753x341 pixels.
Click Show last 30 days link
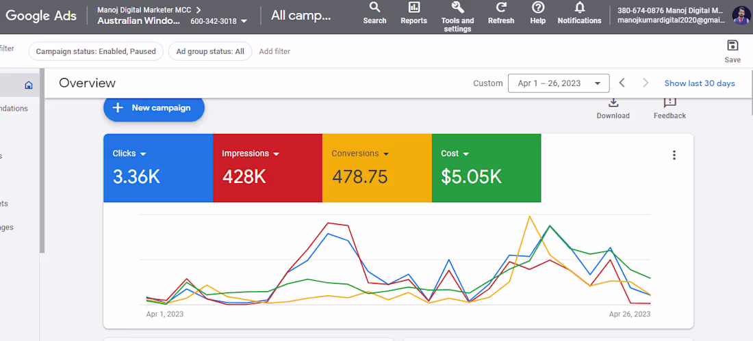[699, 83]
